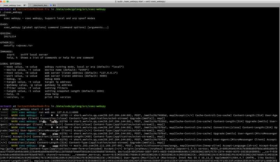Close the doc/work_doc tab with its x icon

(31, 5)
